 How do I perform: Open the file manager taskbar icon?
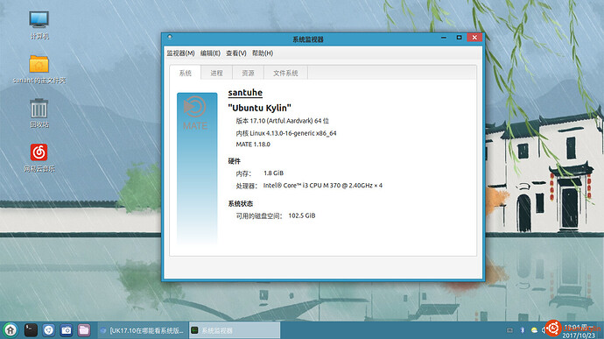point(84,330)
